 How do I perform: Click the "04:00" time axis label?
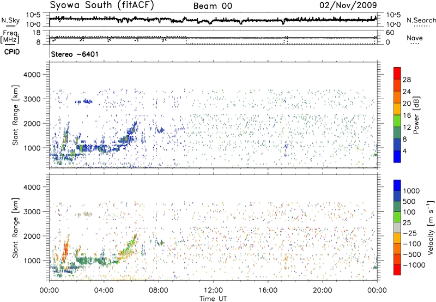coord(104,291)
